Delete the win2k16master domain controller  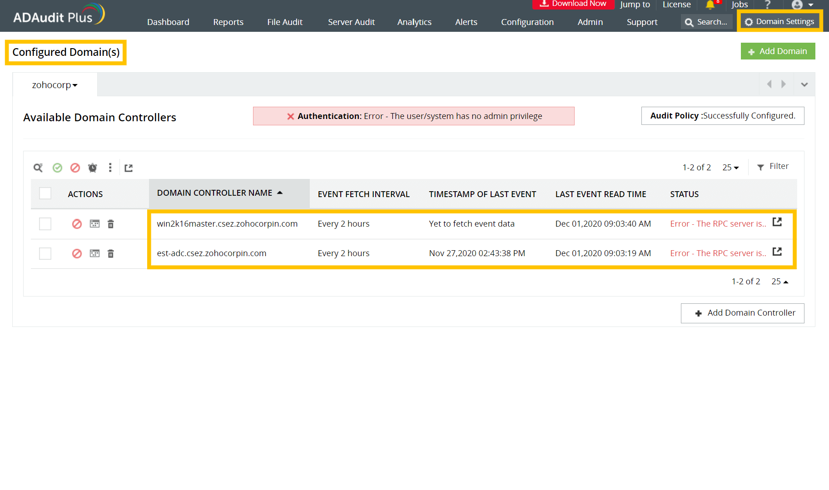[111, 224]
